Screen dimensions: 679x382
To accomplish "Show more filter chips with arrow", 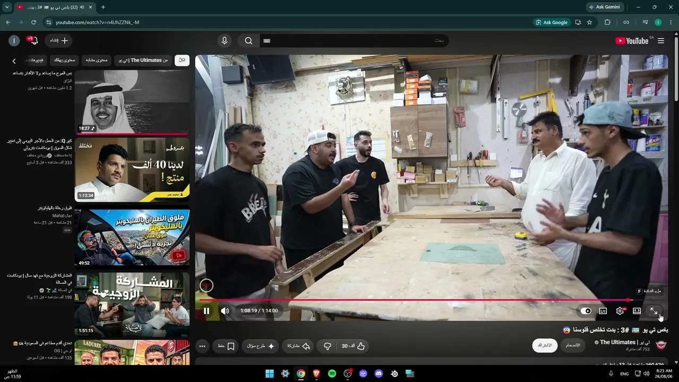I will point(14,61).
